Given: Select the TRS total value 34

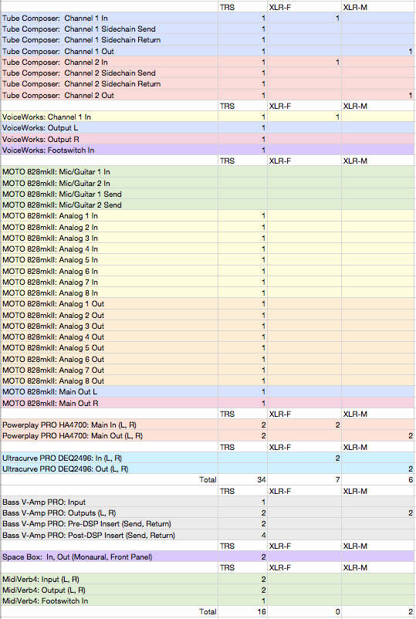Looking at the screenshot, I should point(262,480).
